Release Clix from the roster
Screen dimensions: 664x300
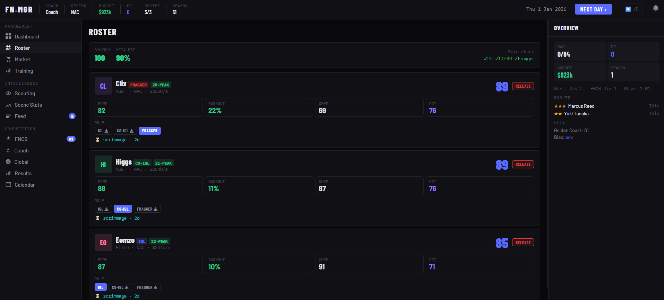tap(523, 86)
